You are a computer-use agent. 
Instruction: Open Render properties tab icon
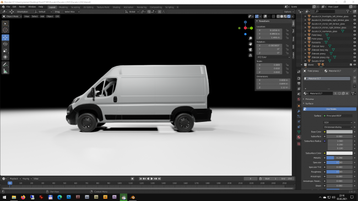point(299,78)
